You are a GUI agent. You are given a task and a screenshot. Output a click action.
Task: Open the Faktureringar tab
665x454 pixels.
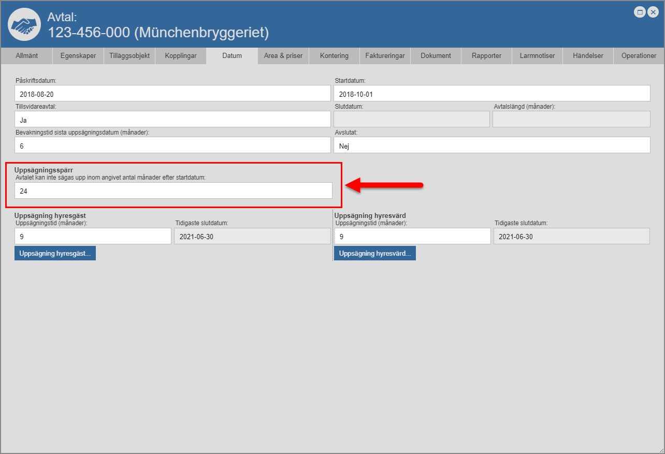tap(385, 56)
